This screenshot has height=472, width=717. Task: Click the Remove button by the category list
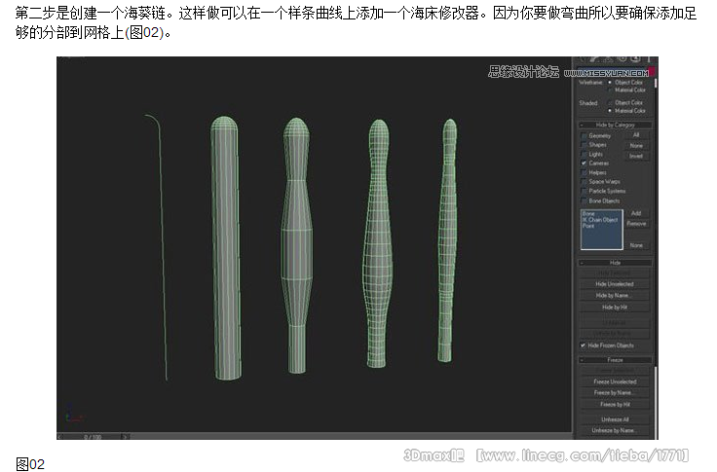636,224
